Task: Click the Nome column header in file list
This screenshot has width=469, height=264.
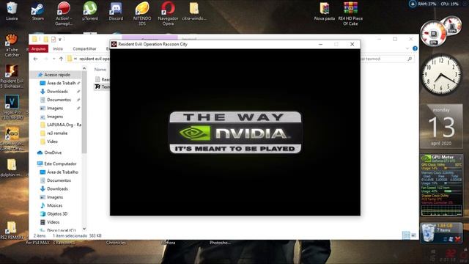Action: pos(100,70)
